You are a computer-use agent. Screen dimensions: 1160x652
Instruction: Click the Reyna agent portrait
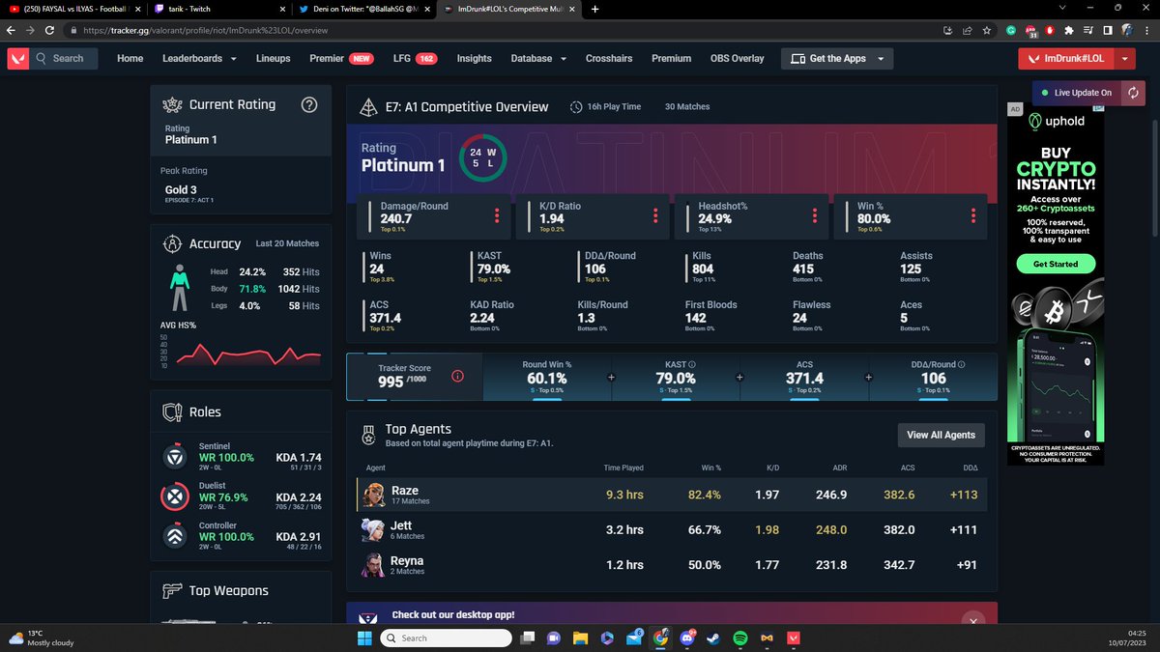click(x=372, y=565)
